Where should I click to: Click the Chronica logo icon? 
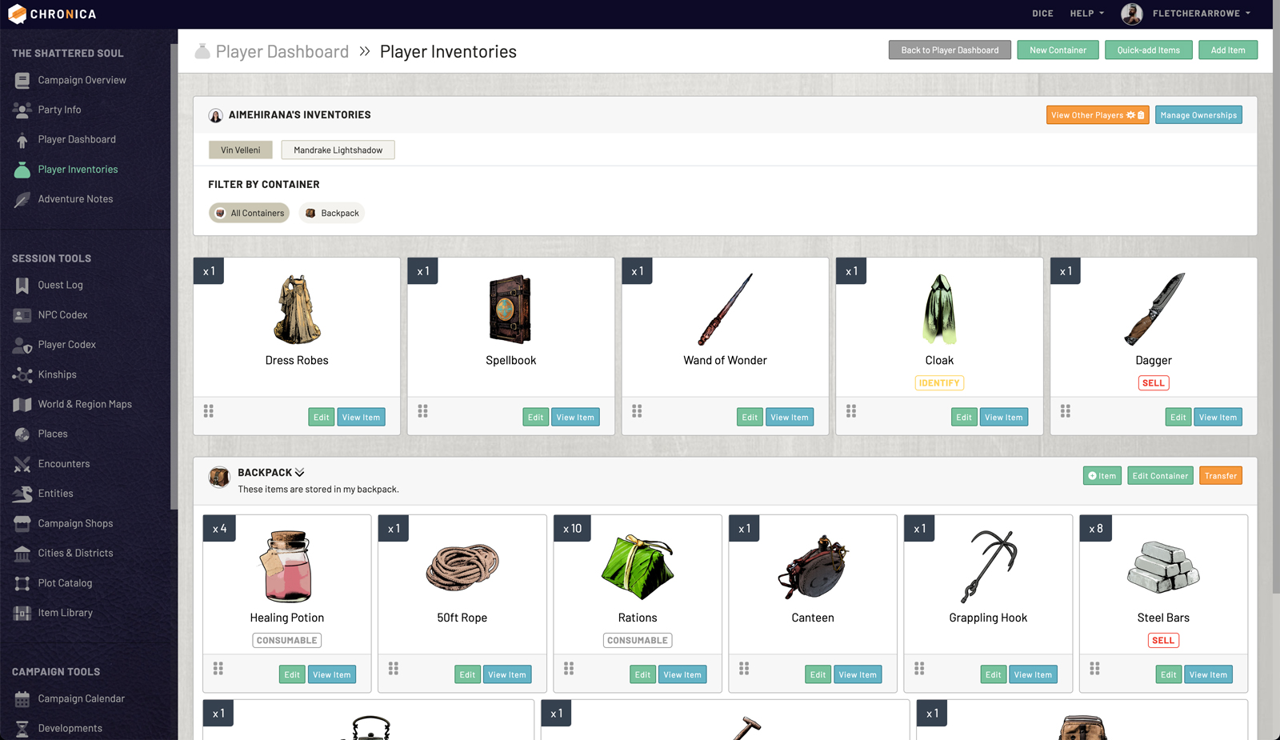pyautogui.click(x=17, y=14)
